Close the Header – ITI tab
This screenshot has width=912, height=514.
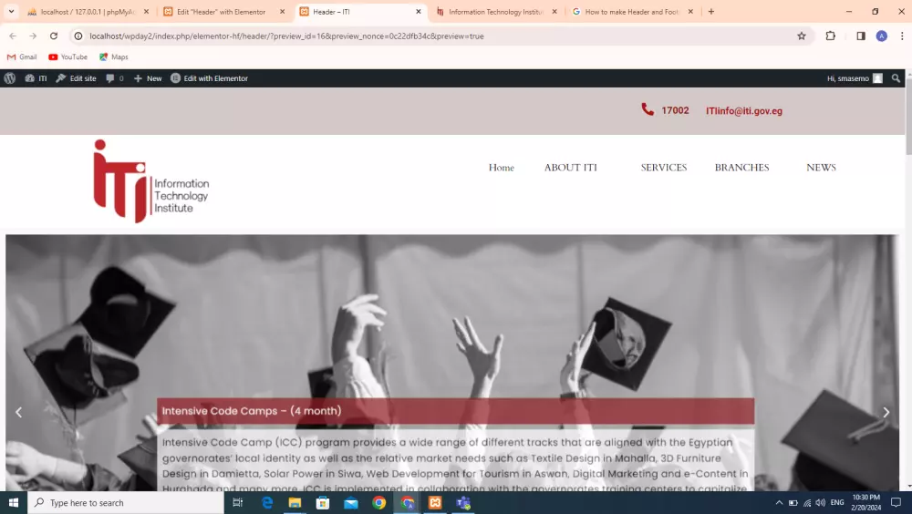click(419, 12)
